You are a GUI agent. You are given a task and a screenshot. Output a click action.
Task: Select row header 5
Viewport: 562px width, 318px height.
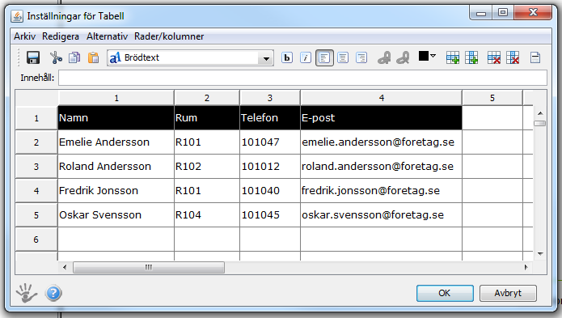click(36, 215)
